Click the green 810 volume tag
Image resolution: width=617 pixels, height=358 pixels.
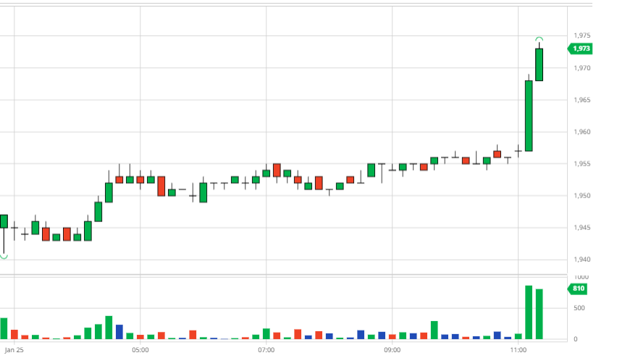pos(577,289)
